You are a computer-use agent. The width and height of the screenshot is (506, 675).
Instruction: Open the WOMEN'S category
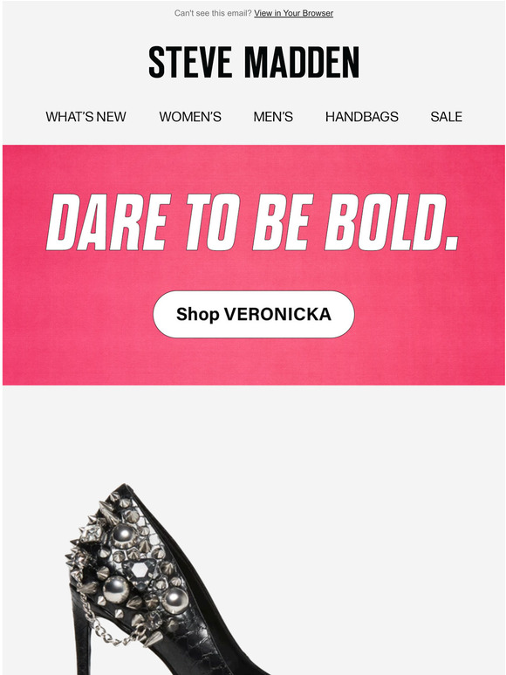pos(190,117)
